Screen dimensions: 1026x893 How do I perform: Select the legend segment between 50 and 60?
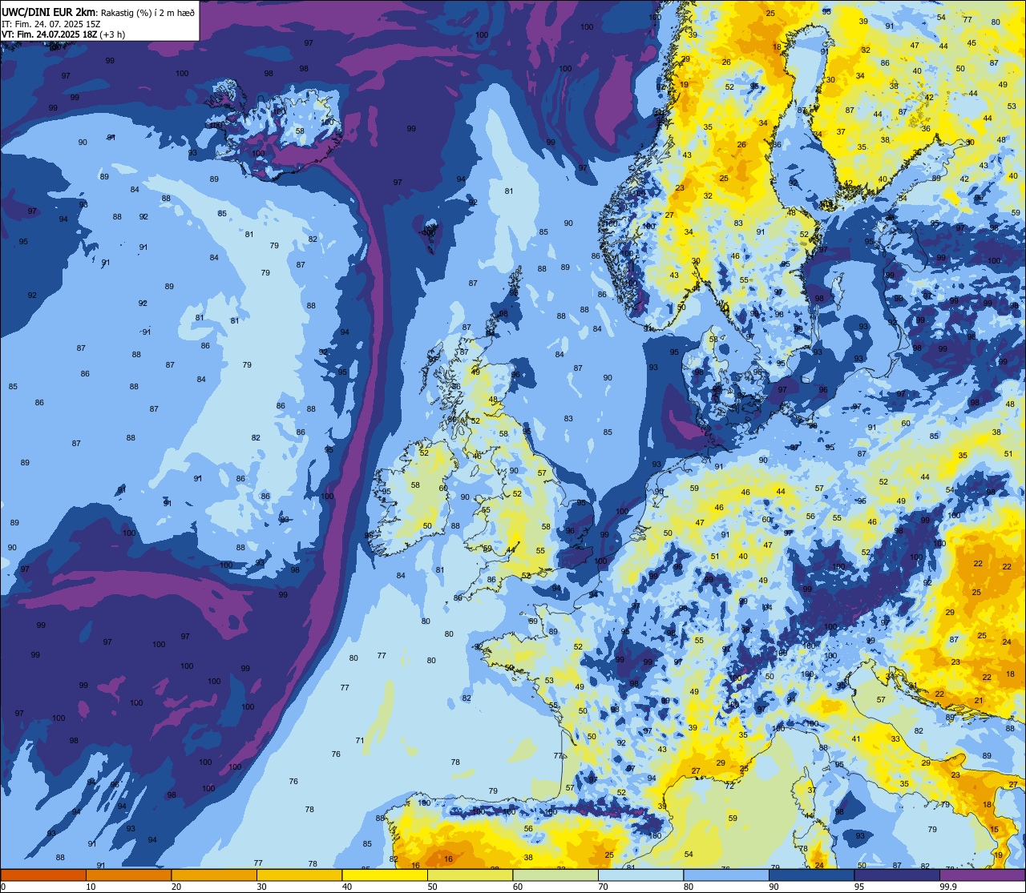[x=470, y=875]
